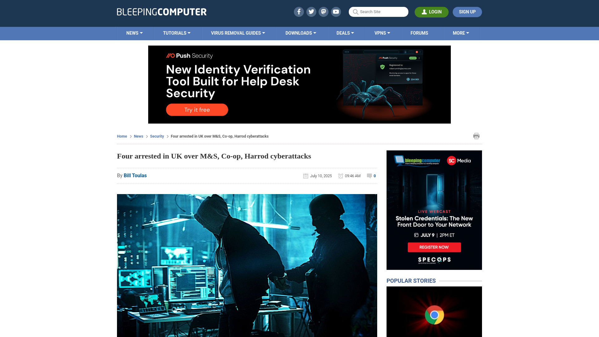Click the article title heading
599x337 pixels.
click(214, 156)
